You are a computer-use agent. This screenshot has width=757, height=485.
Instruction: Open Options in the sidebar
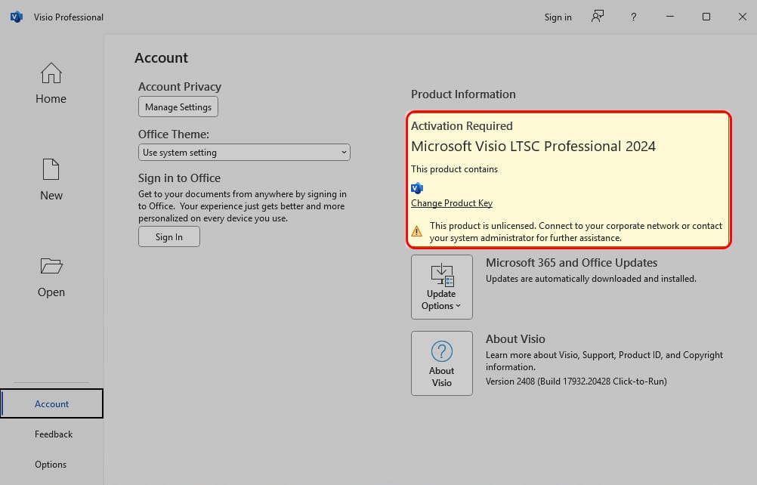[51, 465]
